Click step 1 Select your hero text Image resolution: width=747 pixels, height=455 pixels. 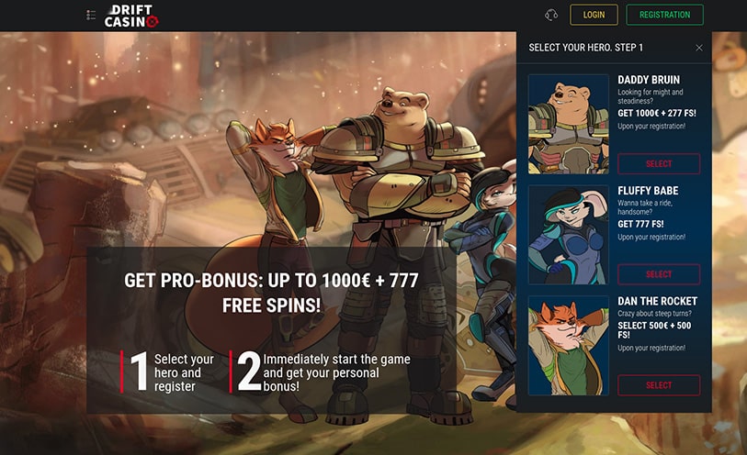(x=184, y=372)
